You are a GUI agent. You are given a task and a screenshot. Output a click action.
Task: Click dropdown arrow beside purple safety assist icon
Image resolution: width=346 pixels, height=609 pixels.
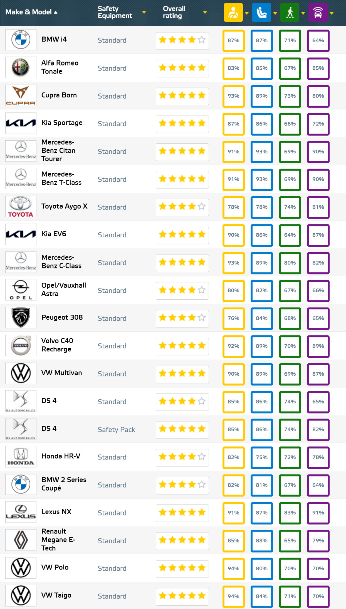(x=332, y=13)
